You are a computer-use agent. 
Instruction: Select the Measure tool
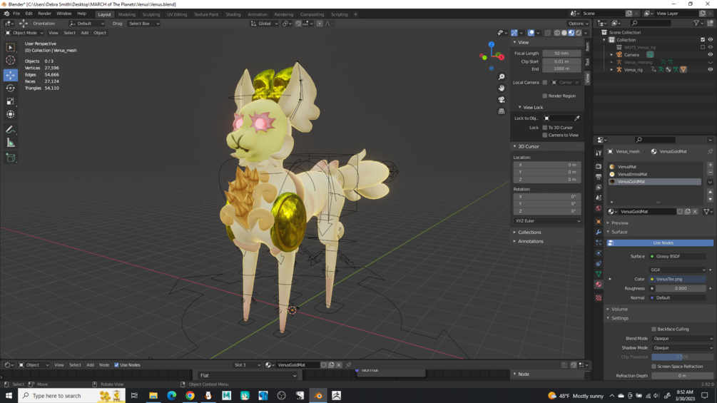11,143
